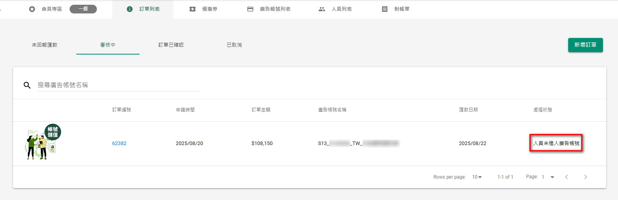Viewport: 618px width, 200px height.
Task: Open the 已取消 tab
Action: coord(234,45)
